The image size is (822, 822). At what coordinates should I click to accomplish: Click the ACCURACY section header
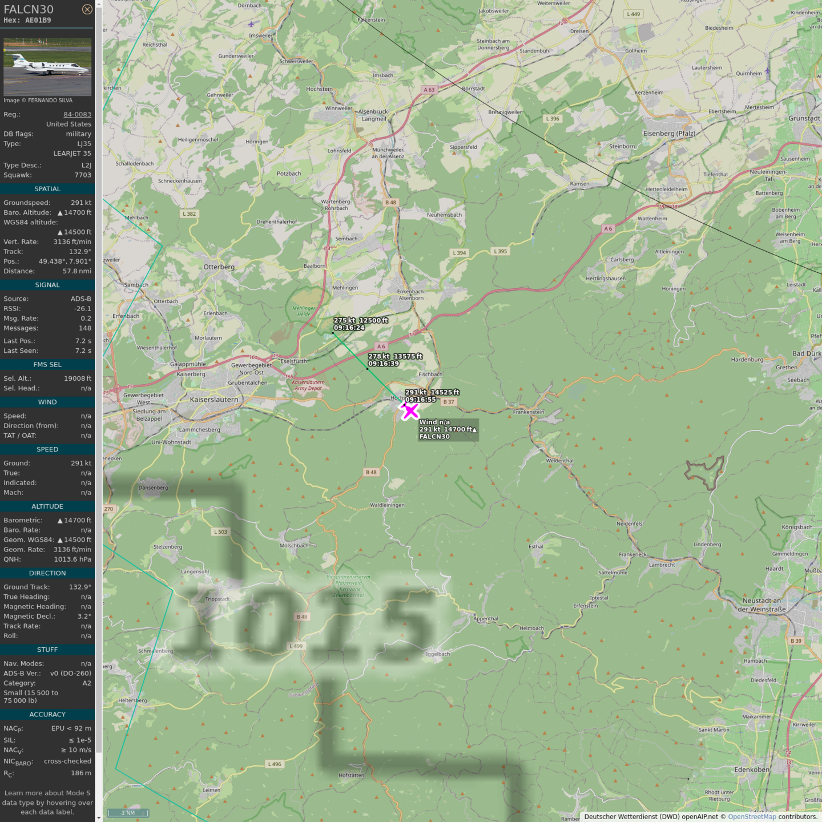[47, 715]
